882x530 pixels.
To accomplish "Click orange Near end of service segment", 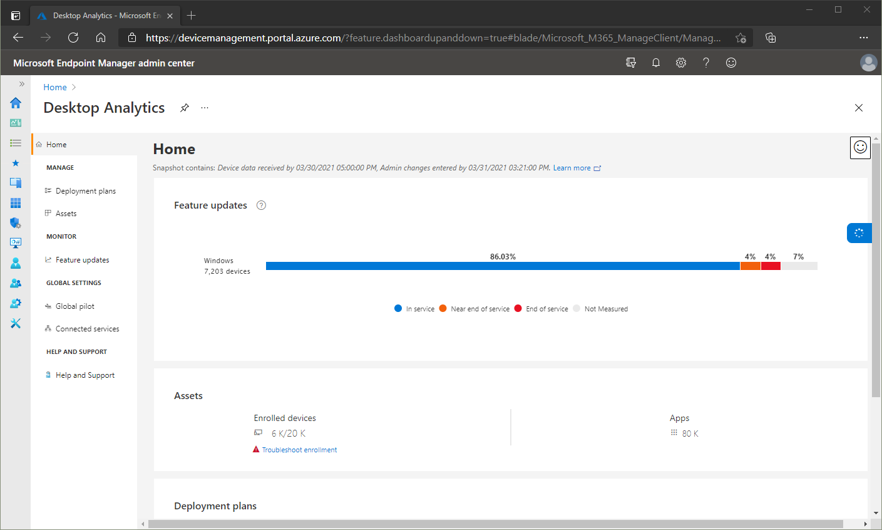I will point(751,266).
